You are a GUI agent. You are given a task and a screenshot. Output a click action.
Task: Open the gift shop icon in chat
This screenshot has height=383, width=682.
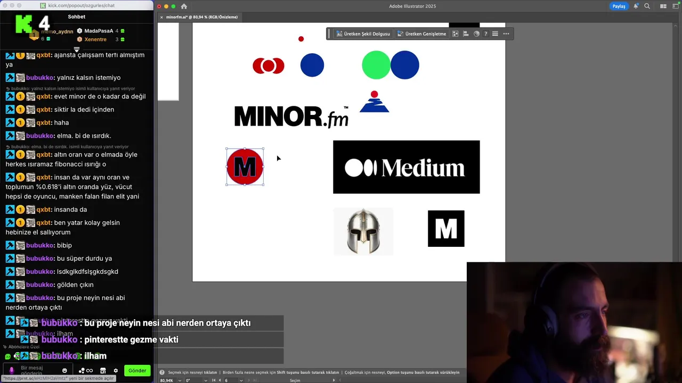click(103, 371)
